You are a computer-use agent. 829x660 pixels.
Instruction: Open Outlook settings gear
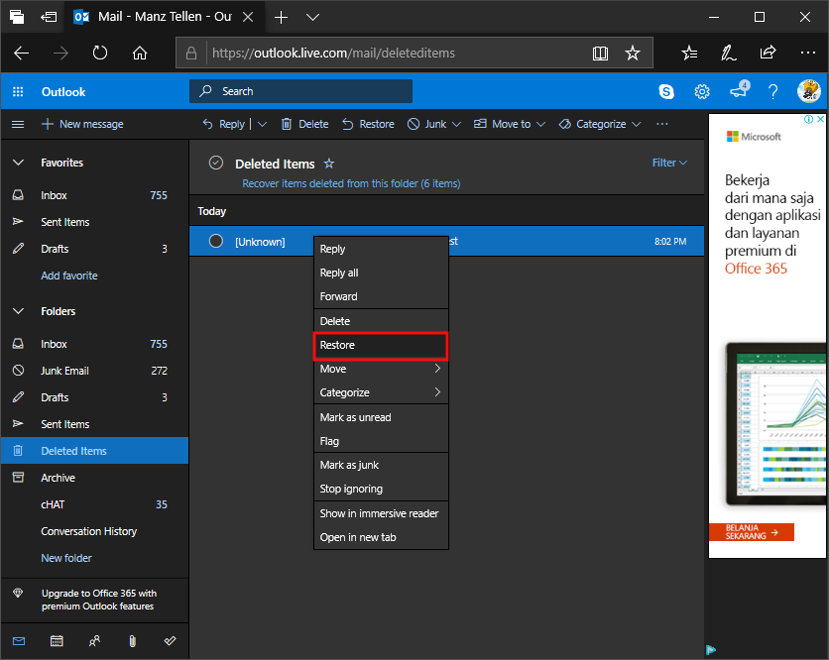click(x=702, y=91)
